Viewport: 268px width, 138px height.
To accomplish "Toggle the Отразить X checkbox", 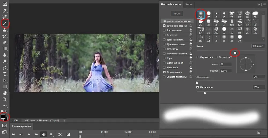I will pyautogui.click(x=198, y=57).
